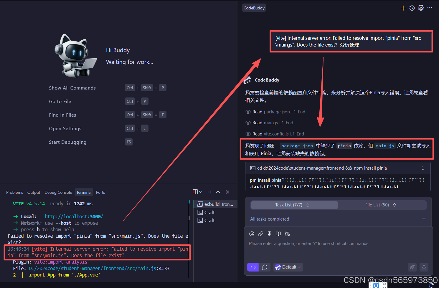
Task: Click the 'All tasks completed' status text
Action: [270, 219]
